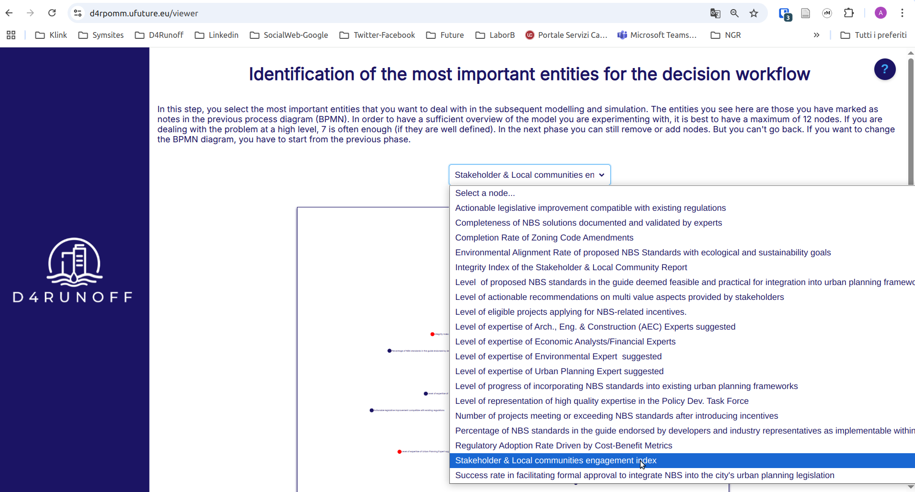
Task: Go back with the navigation arrow
Action: 9,13
